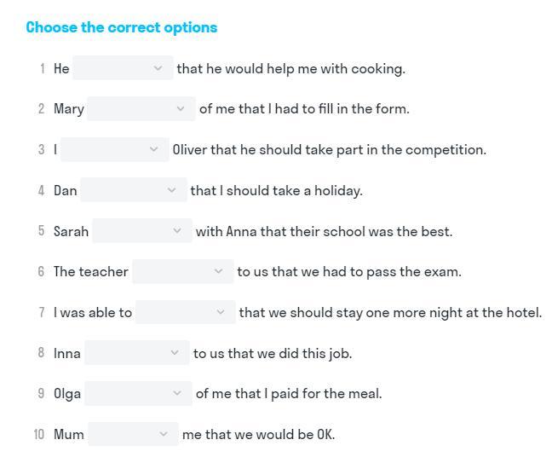Expand the dropdown after "Sarah"

pos(141,231)
